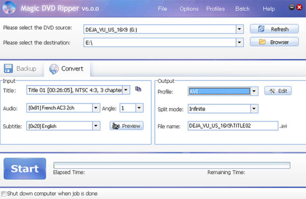Image resolution: width=306 pixels, height=199 pixels.
Task: Switch to the Convert tab
Action: pyautogui.click(x=67, y=69)
